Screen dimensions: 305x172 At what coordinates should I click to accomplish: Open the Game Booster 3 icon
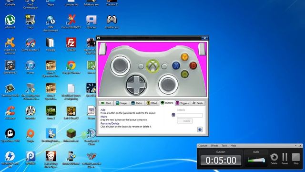(30, 44)
